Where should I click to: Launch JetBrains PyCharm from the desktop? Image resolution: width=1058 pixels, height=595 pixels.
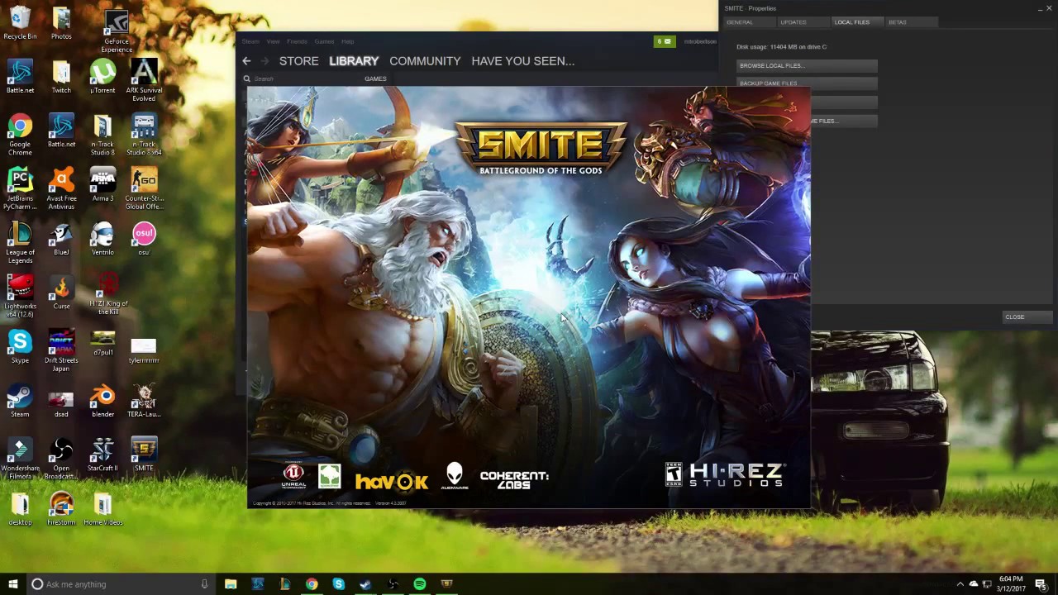(20, 188)
